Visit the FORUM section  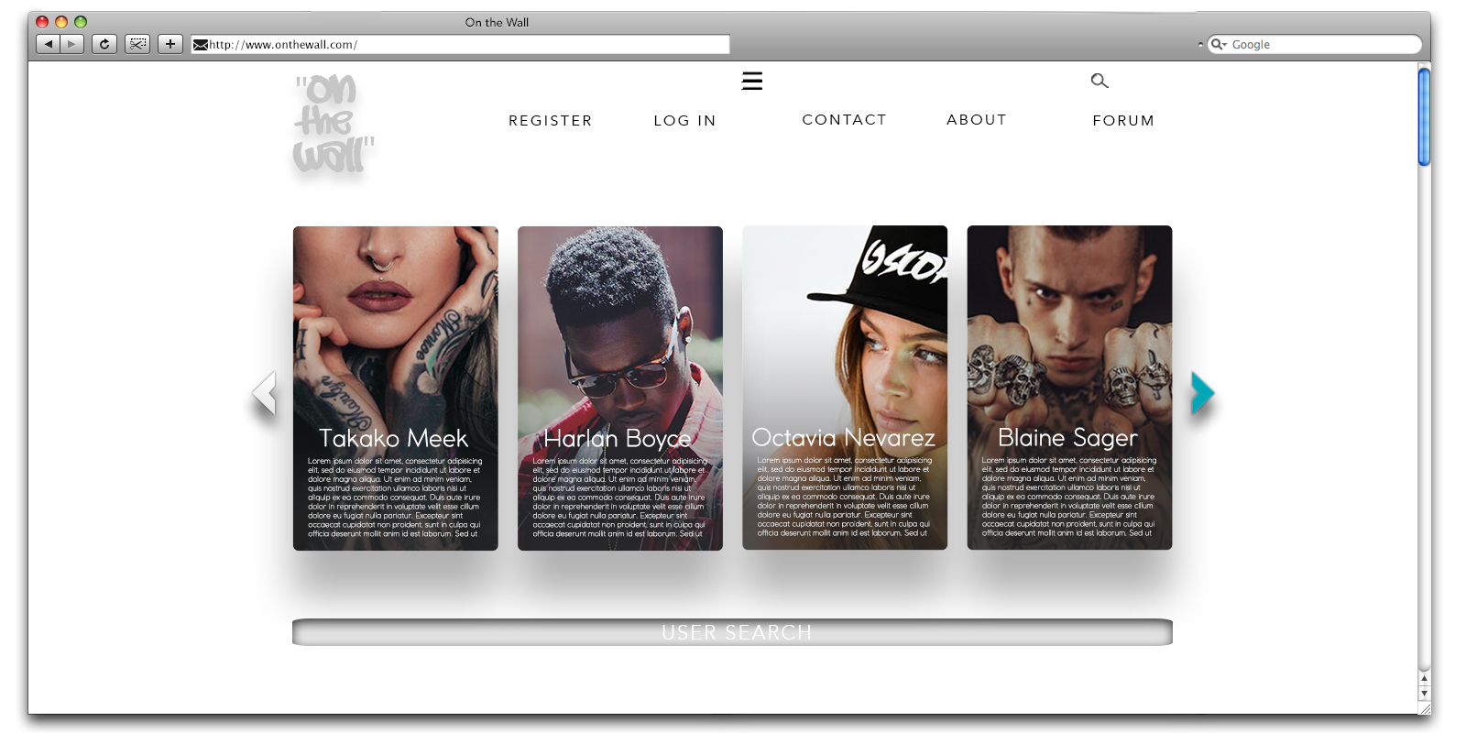click(1122, 121)
